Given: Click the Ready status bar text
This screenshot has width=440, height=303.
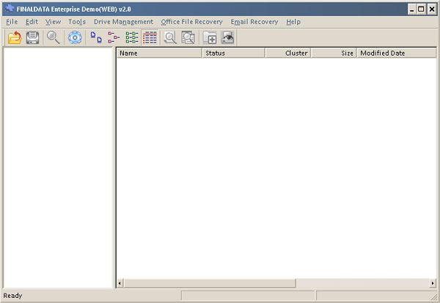Looking at the screenshot, I should click(12, 296).
